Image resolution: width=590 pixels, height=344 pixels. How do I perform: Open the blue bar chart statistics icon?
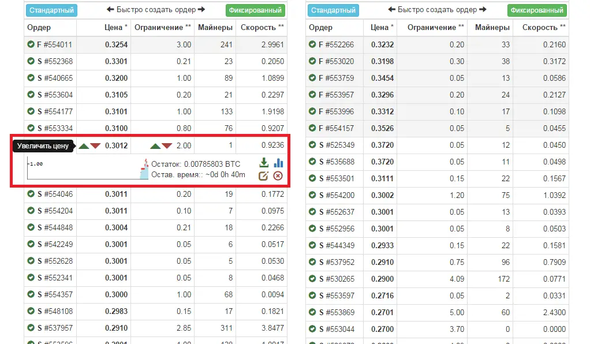(x=278, y=163)
